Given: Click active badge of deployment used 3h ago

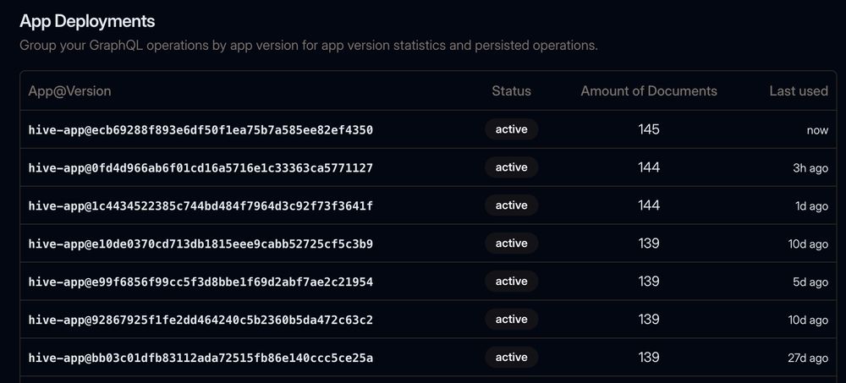Looking at the screenshot, I should click(512, 167).
